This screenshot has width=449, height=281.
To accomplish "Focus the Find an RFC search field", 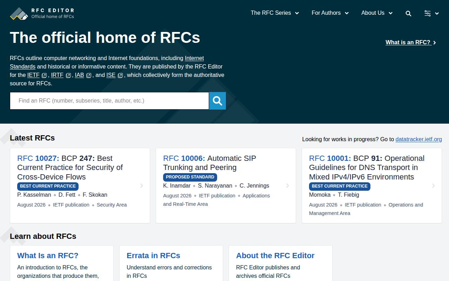I will [x=109, y=101].
